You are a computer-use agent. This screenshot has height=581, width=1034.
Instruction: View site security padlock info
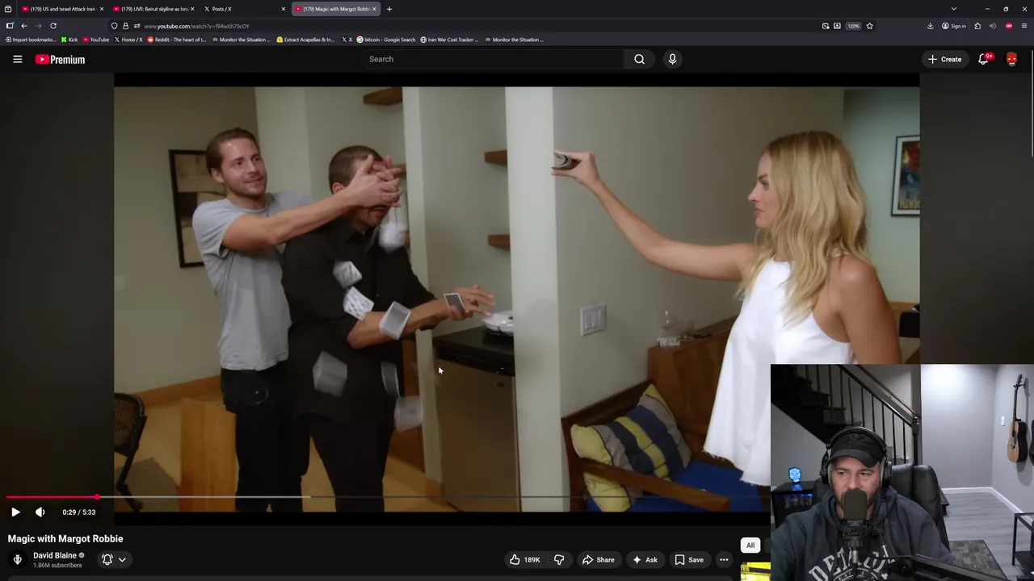pos(125,26)
